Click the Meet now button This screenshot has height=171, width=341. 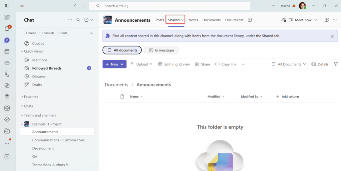(x=300, y=20)
